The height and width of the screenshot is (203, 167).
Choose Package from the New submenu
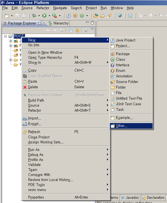click(131, 54)
